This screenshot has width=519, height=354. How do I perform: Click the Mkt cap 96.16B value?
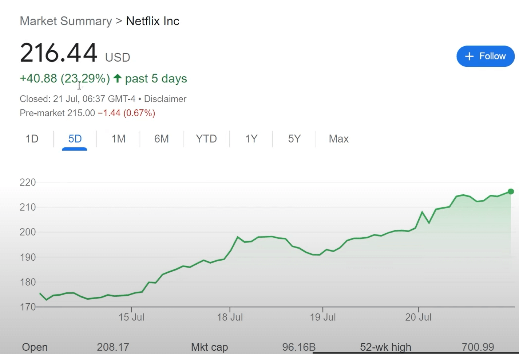[298, 347]
